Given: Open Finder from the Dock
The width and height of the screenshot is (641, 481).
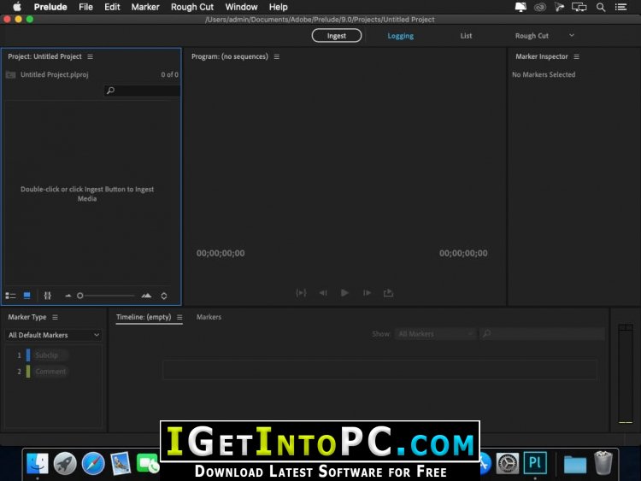Looking at the screenshot, I should [38, 463].
